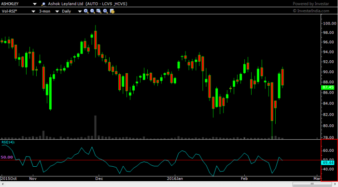Click the 40.00 RSI axis label
Image resolution: width=338 pixels, height=187 pixels.
328,169
